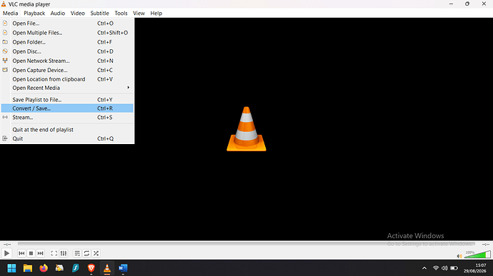The height and width of the screenshot is (276, 493).
Task: Click the Open File document icon
Action: click(x=5, y=23)
